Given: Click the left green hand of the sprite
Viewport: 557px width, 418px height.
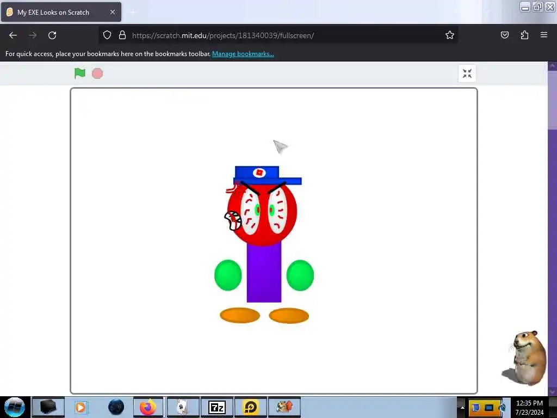Looking at the screenshot, I should pyautogui.click(x=228, y=275).
